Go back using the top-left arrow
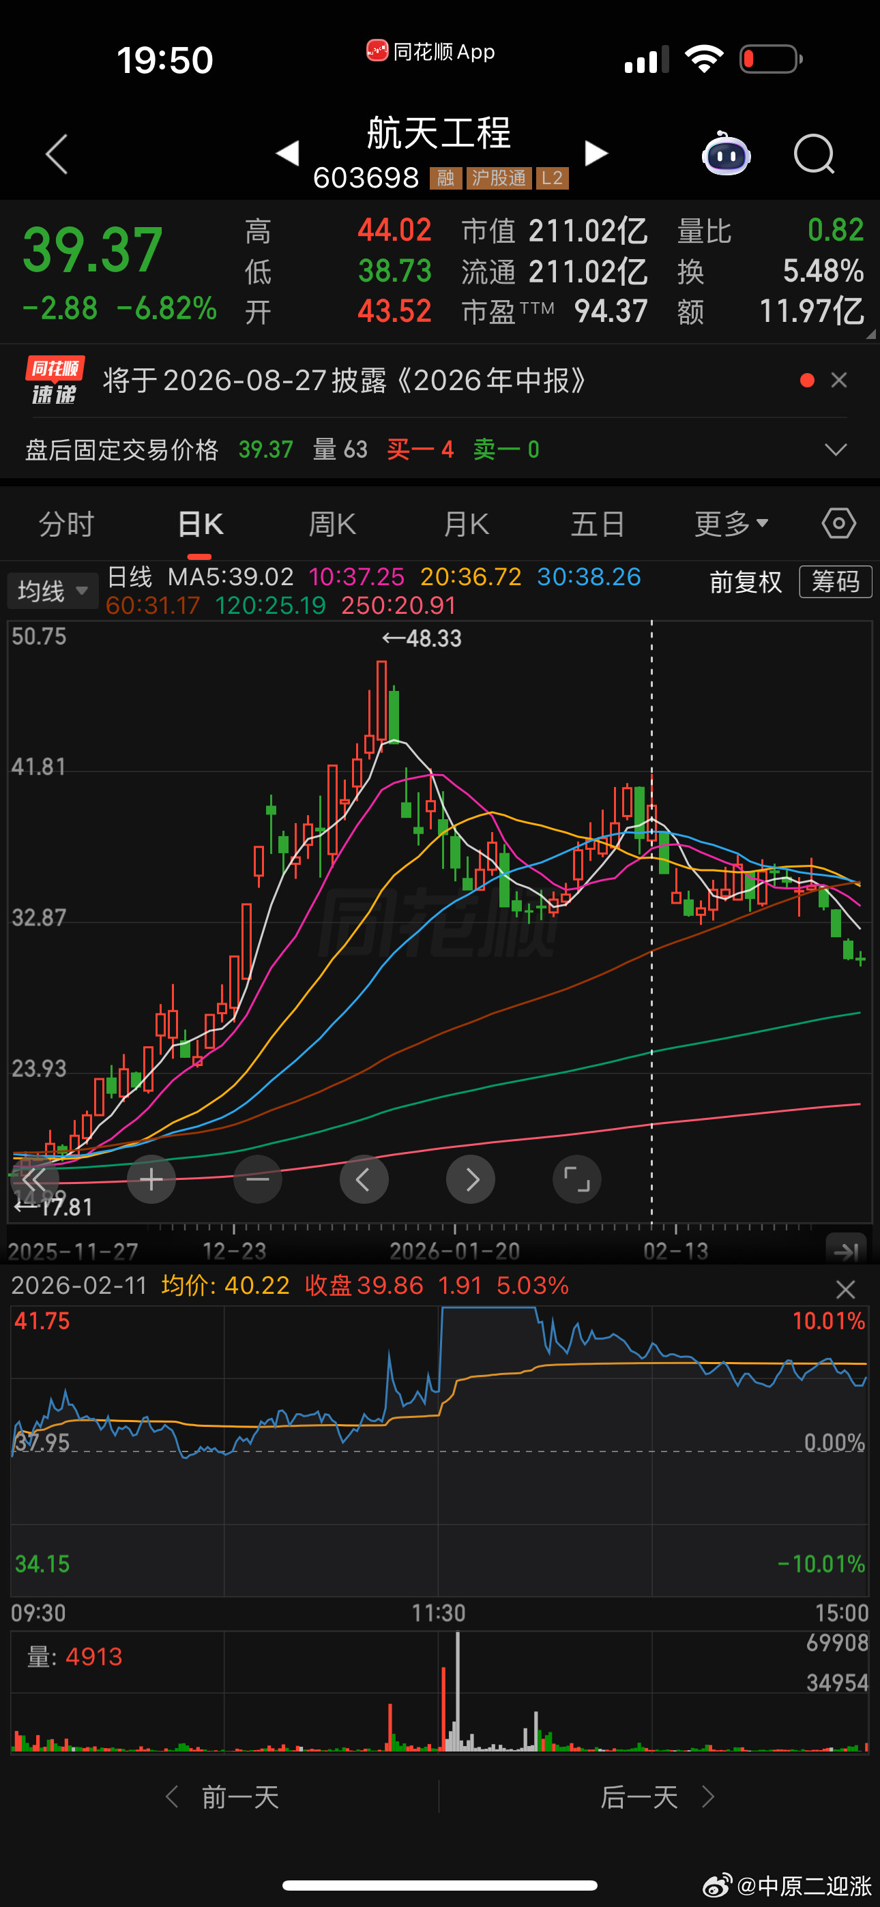The width and height of the screenshot is (880, 1907). click(57, 154)
